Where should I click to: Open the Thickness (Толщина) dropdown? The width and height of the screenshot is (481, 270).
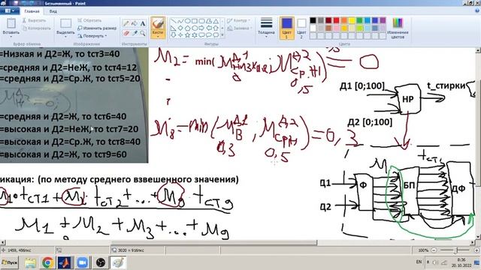click(266, 28)
